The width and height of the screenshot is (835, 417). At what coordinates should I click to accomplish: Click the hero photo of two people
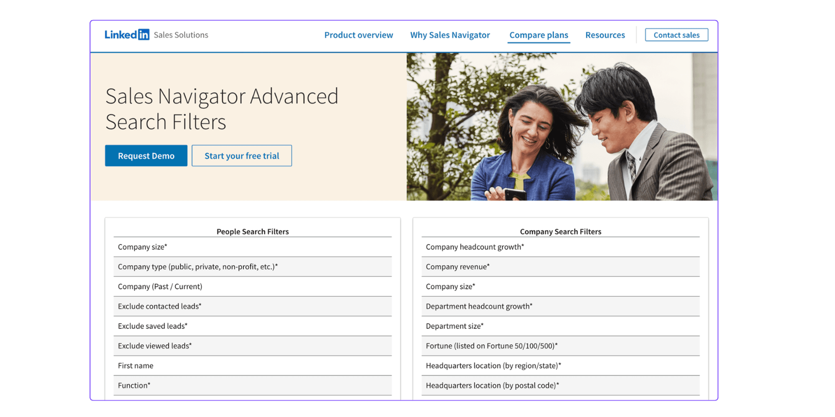pyautogui.click(x=562, y=126)
